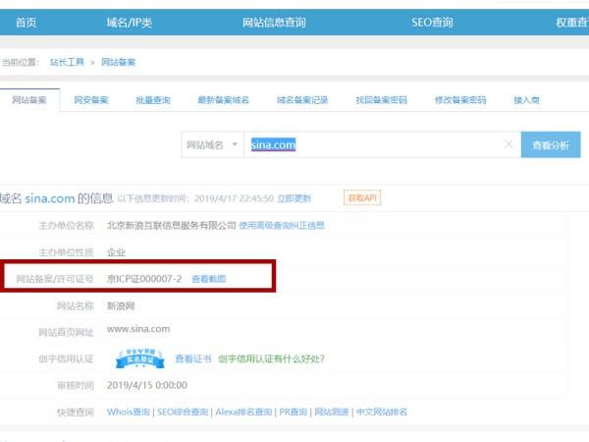The image size is (589, 442).
Task: Open the sina.com link in the heading
Action: click(x=50, y=198)
